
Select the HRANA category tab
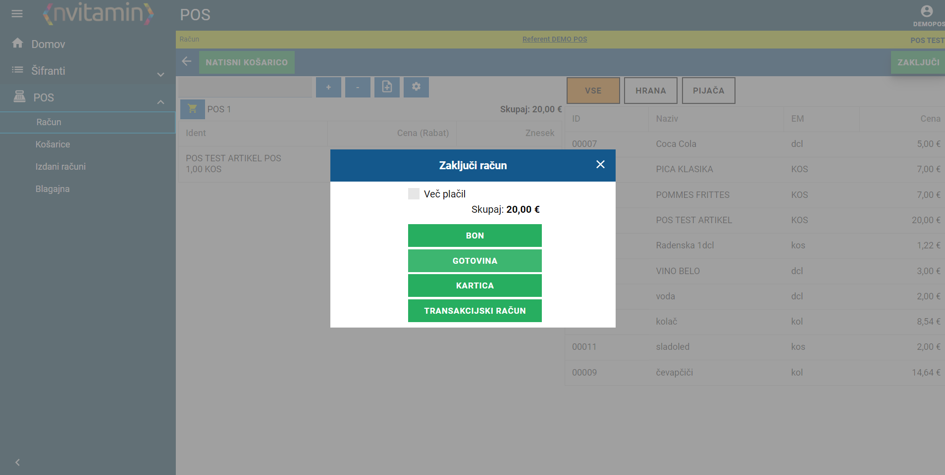point(651,91)
